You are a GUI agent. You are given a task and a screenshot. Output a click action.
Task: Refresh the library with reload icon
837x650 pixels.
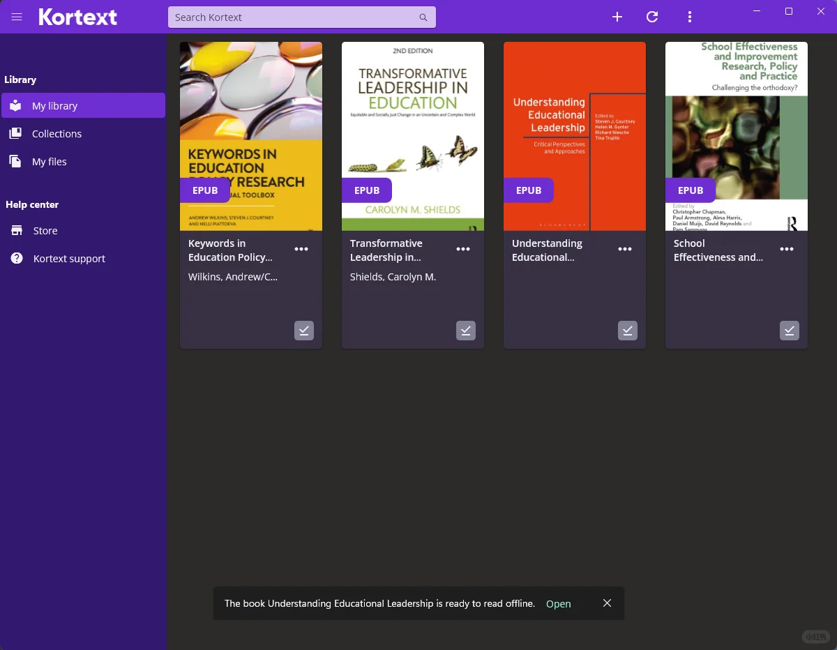point(652,17)
